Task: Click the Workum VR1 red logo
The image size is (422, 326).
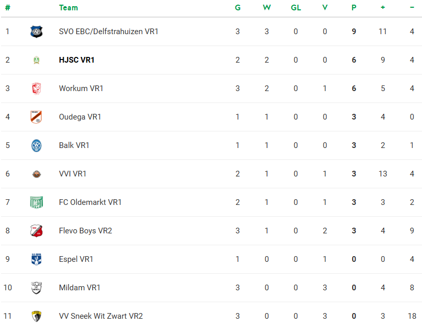Action: (x=36, y=88)
